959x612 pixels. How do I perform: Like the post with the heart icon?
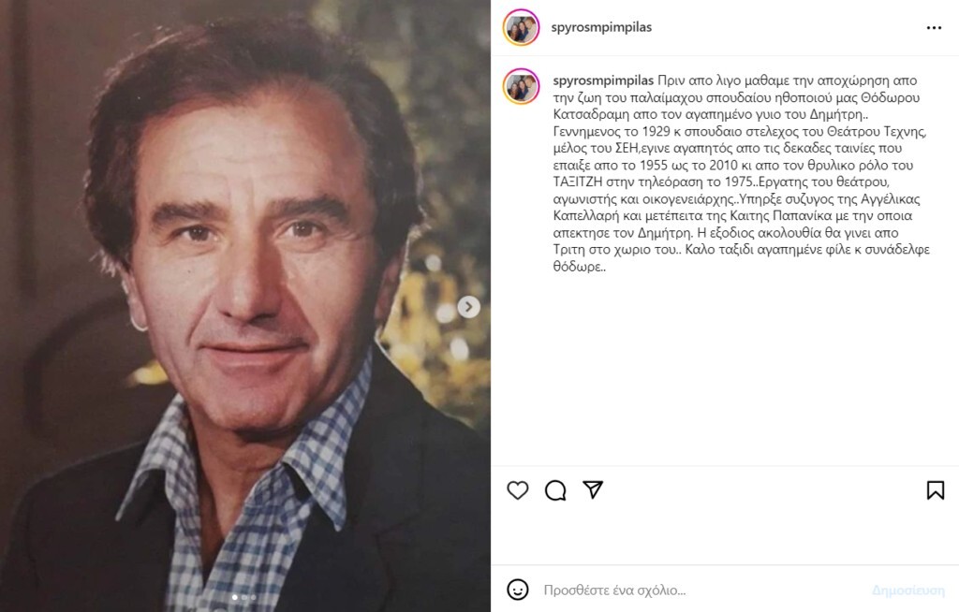517,490
